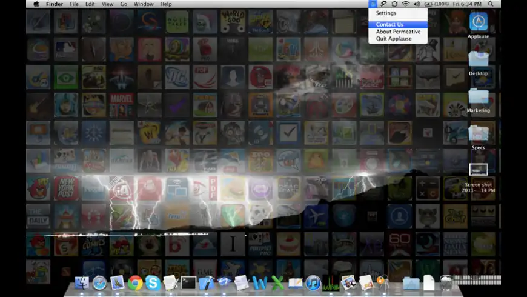Open Finder from the Dock
The image size is (527, 297).
(x=82, y=282)
